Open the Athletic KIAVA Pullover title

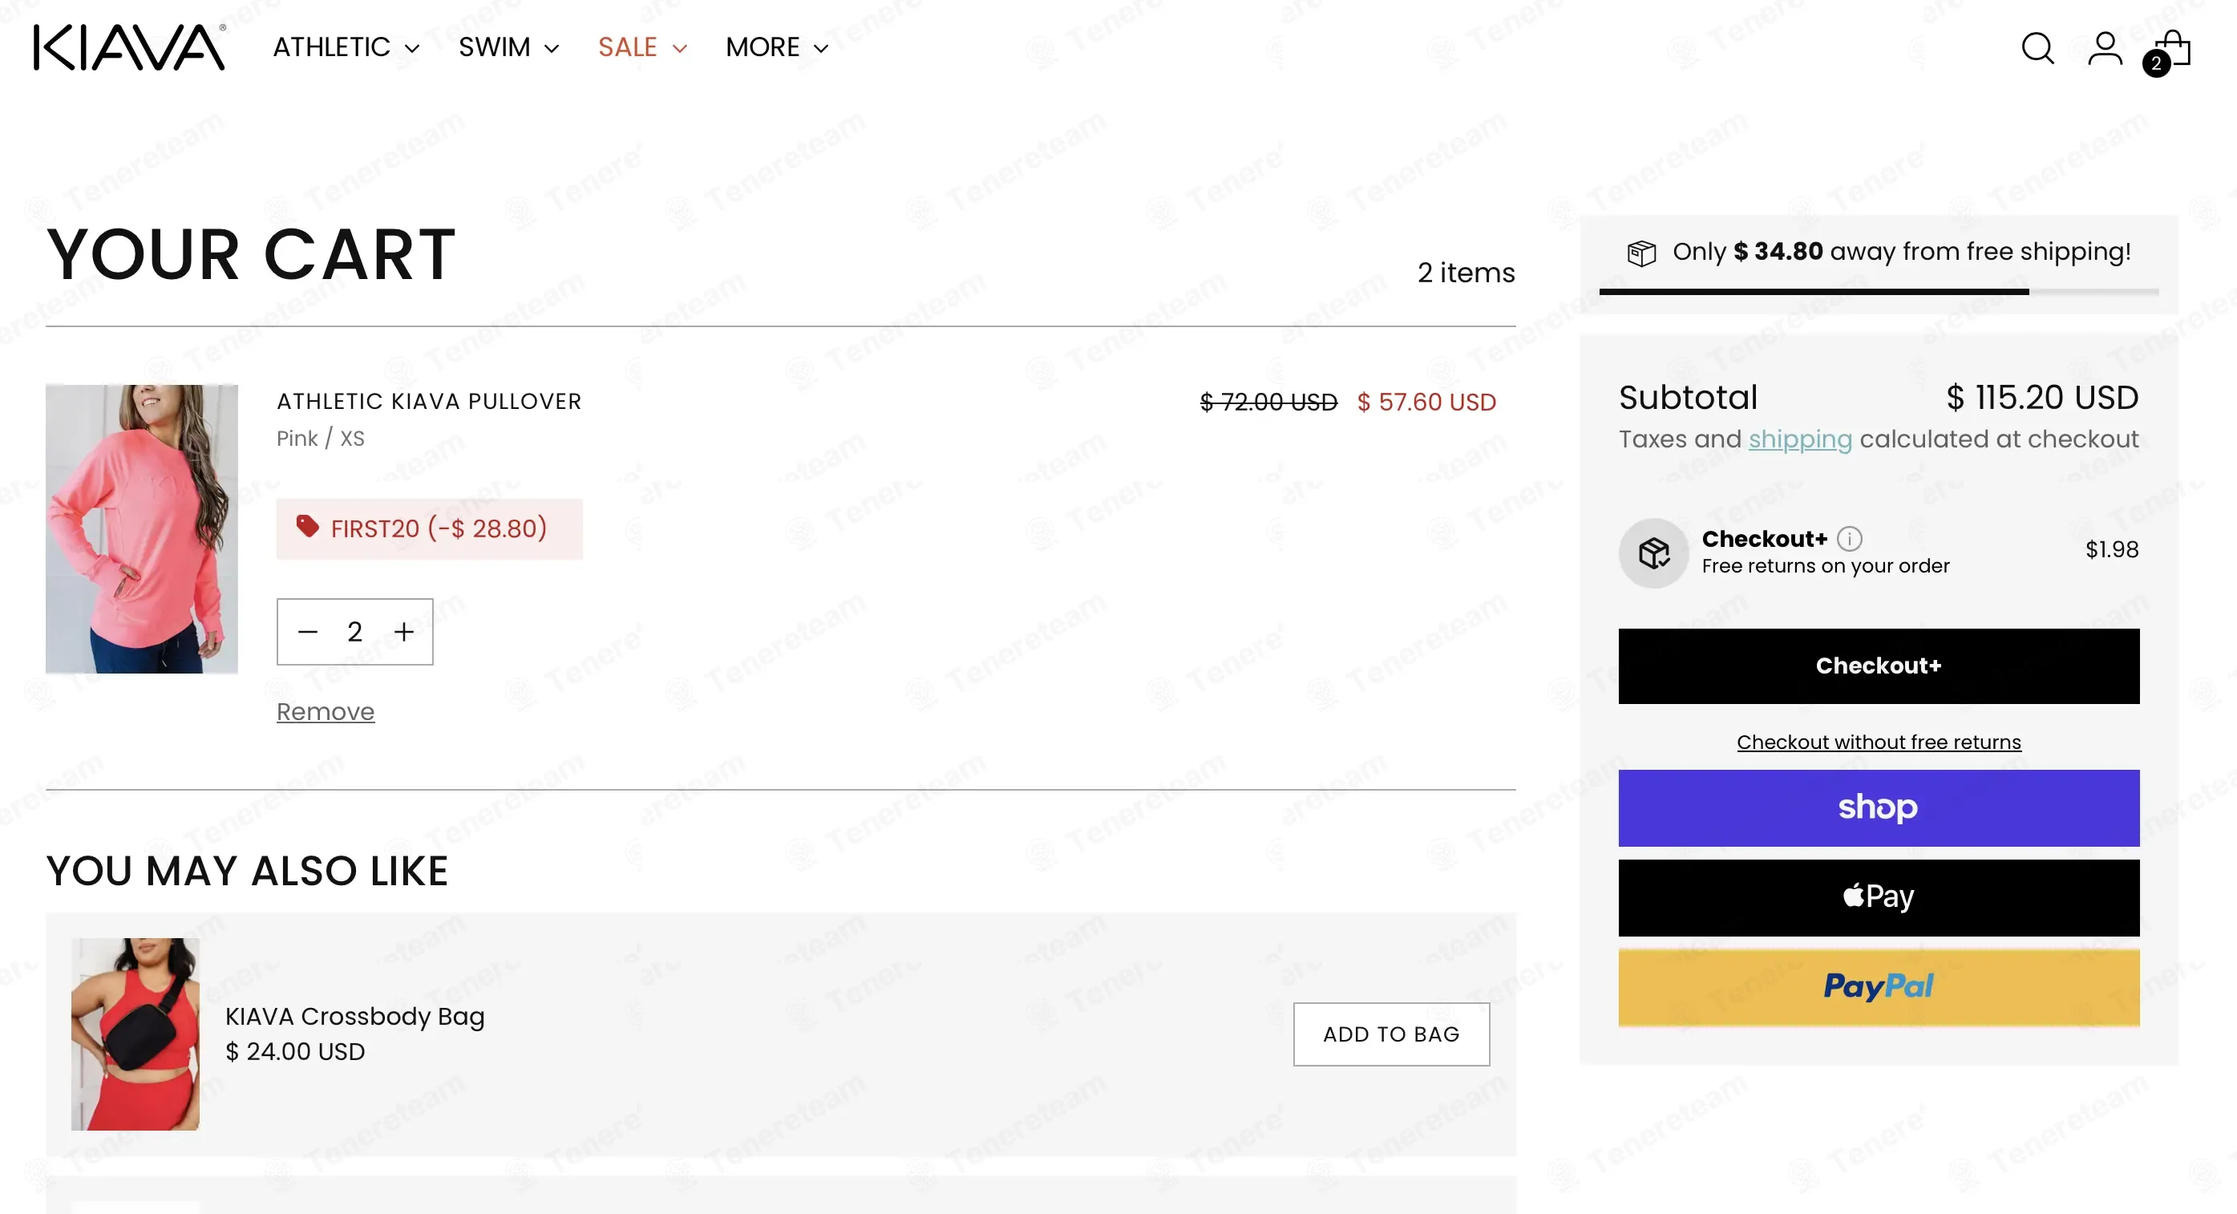(429, 401)
